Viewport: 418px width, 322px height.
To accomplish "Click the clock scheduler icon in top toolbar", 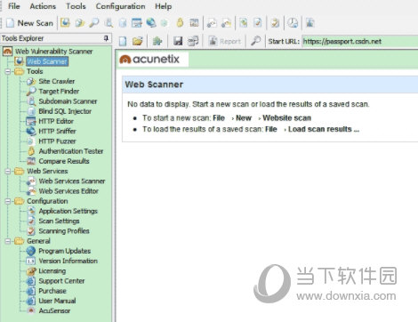I will (x=293, y=23).
